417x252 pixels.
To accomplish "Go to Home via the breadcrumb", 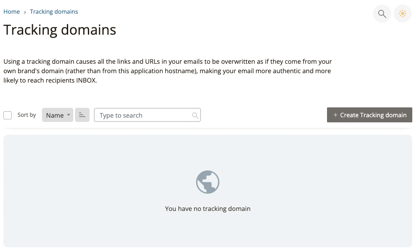I will coord(12,12).
